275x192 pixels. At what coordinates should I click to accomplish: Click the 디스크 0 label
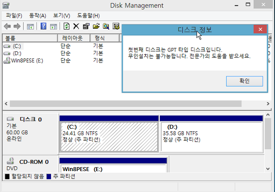pyautogui.click(x=31, y=120)
